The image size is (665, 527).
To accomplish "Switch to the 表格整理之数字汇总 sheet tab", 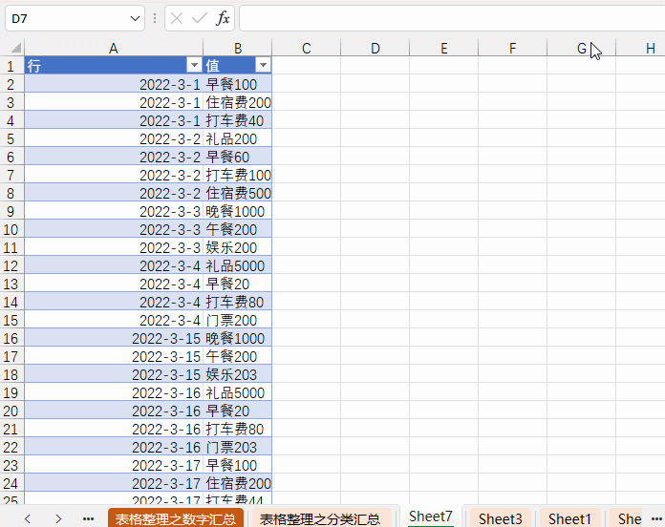I will coord(176,518).
